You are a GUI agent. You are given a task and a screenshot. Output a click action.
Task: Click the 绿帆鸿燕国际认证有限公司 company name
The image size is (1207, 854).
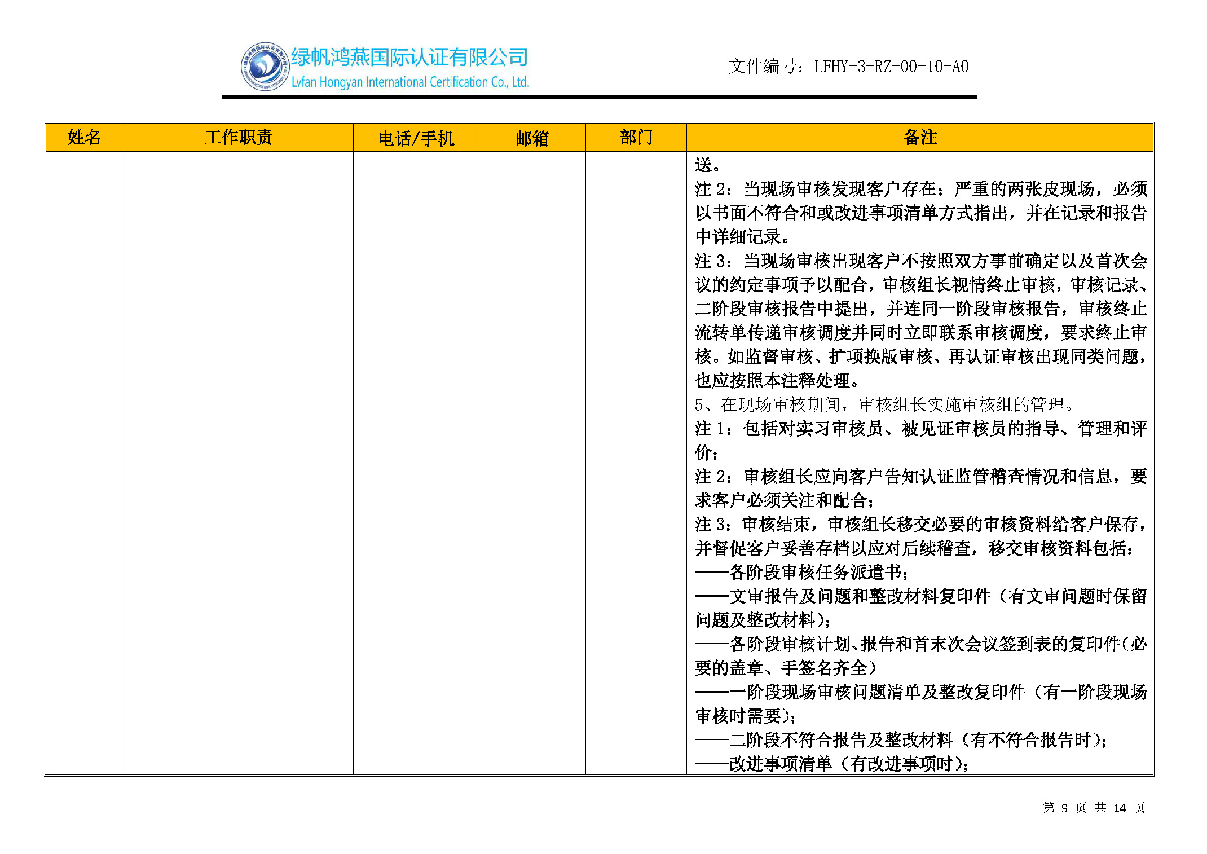tap(409, 56)
